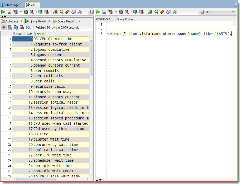Click down collapse triangle below worksheet editor
Viewport: 242px width, 186px height.
pyautogui.click(x=100, y=180)
